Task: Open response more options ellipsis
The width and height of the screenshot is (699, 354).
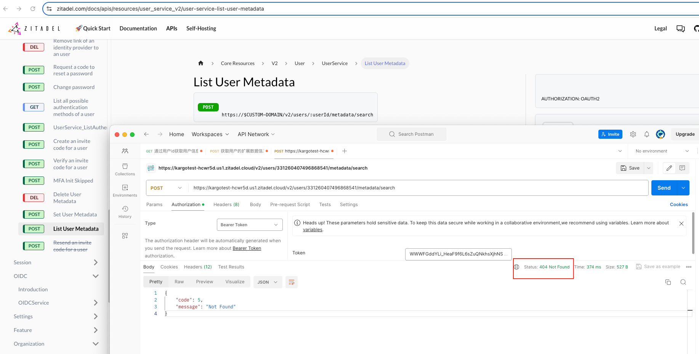Action: [x=689, y=267]
